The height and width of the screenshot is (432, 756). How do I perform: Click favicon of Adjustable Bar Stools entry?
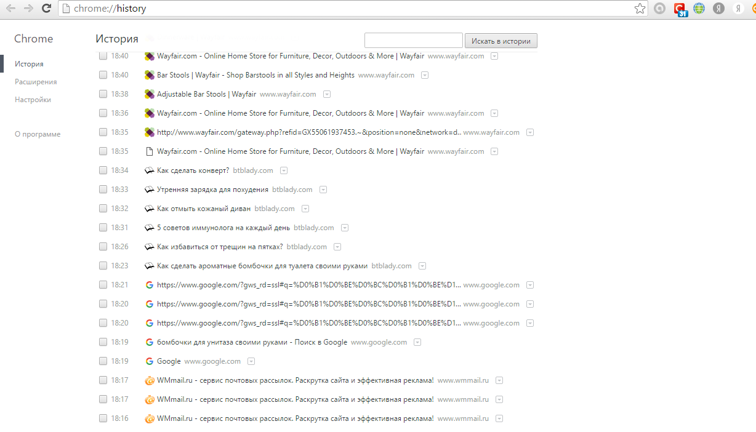coord(149,94)
